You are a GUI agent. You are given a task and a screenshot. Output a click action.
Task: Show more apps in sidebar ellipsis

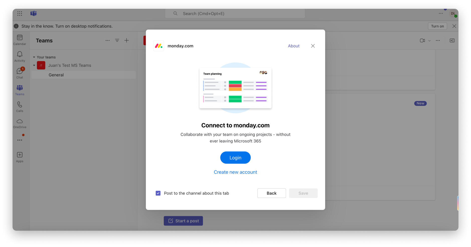(20, 140)
